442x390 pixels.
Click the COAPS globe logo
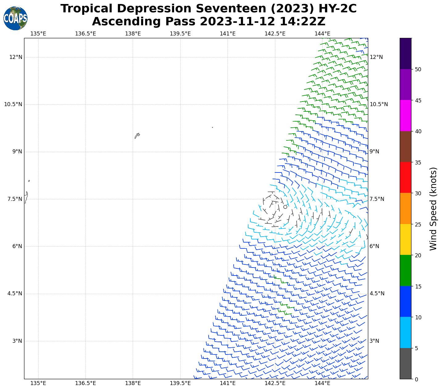pyautogui.click(x=15, y=18)
